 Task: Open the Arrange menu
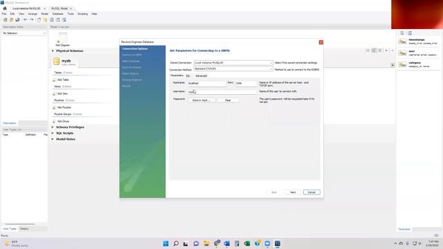pos(33,14)
